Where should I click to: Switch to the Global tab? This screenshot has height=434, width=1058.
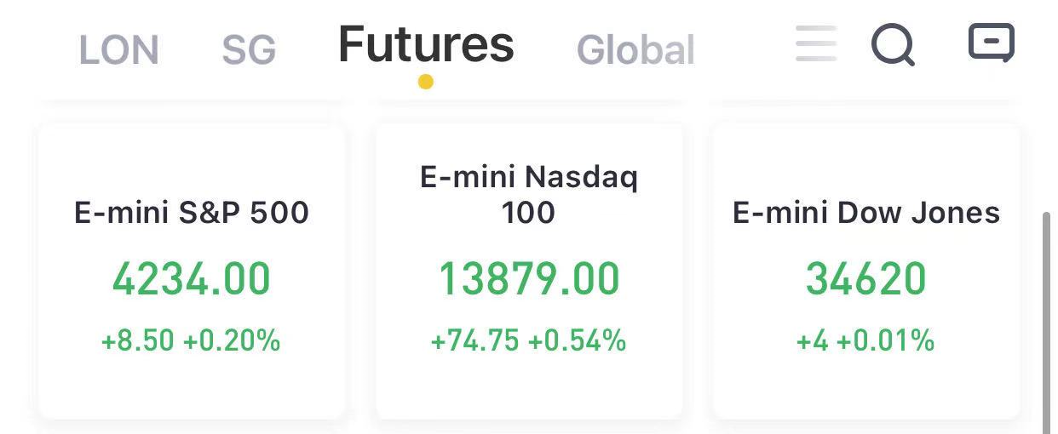635,50
